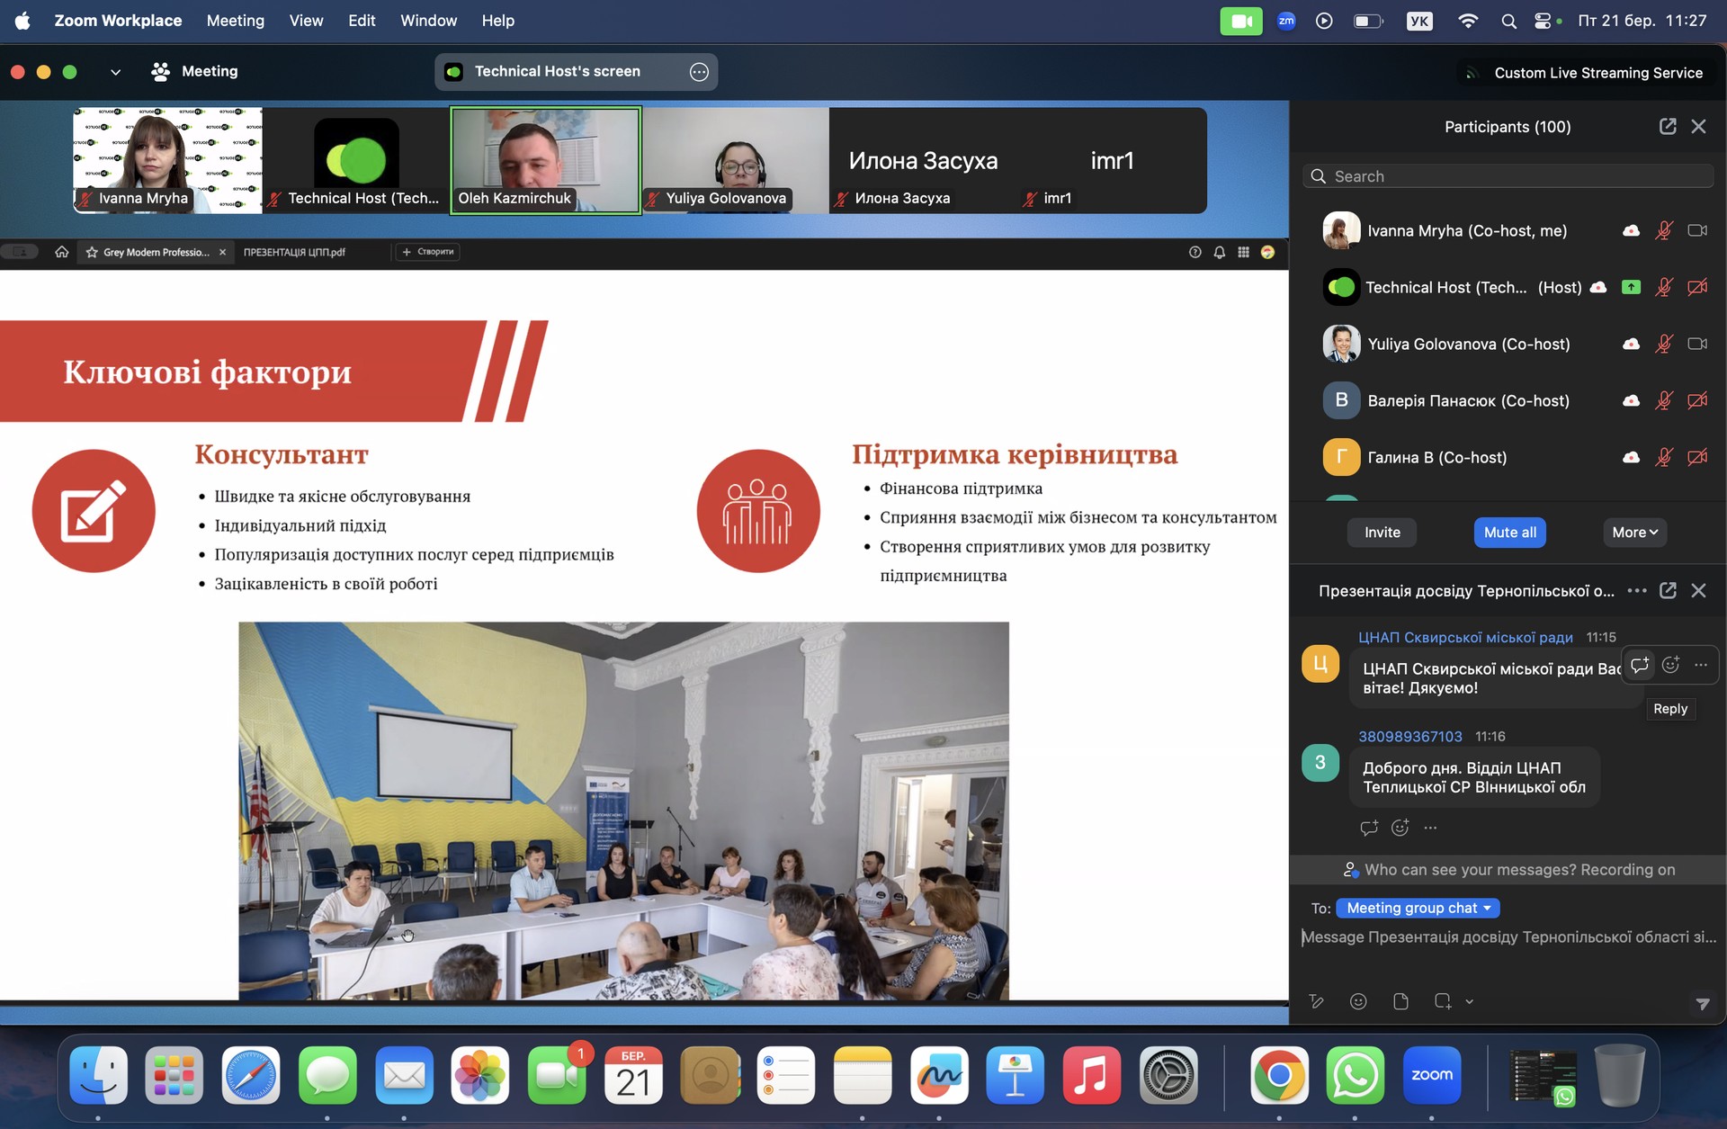Expand the More dropdown in Participants
This screenshot has height=1129, width=1727.
tap(1634, 533)
